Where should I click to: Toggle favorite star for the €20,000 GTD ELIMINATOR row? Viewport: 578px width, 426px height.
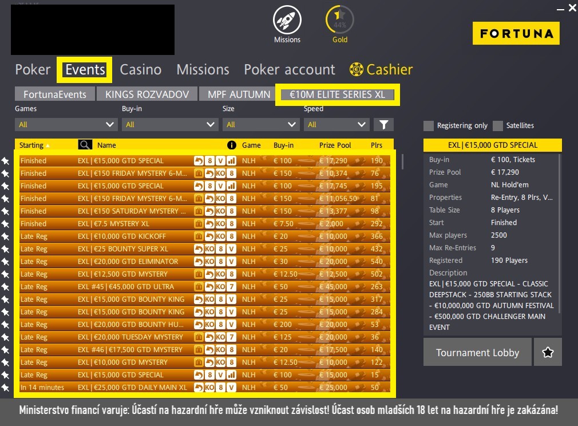click(x=5, y=262)
